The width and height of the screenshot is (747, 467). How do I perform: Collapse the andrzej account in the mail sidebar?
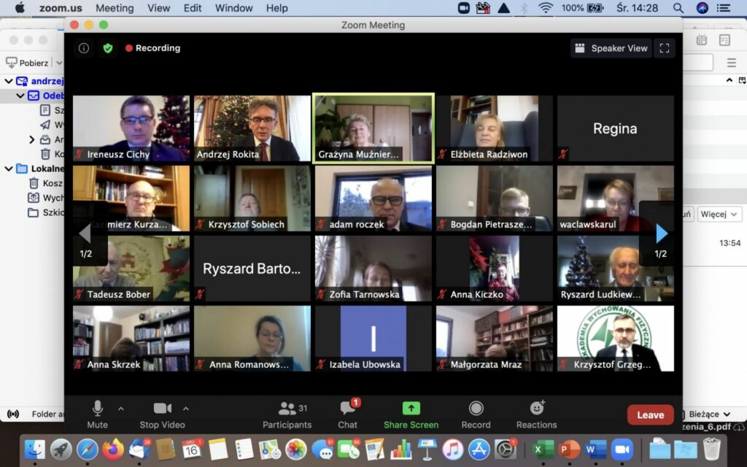tap(9, 81)
